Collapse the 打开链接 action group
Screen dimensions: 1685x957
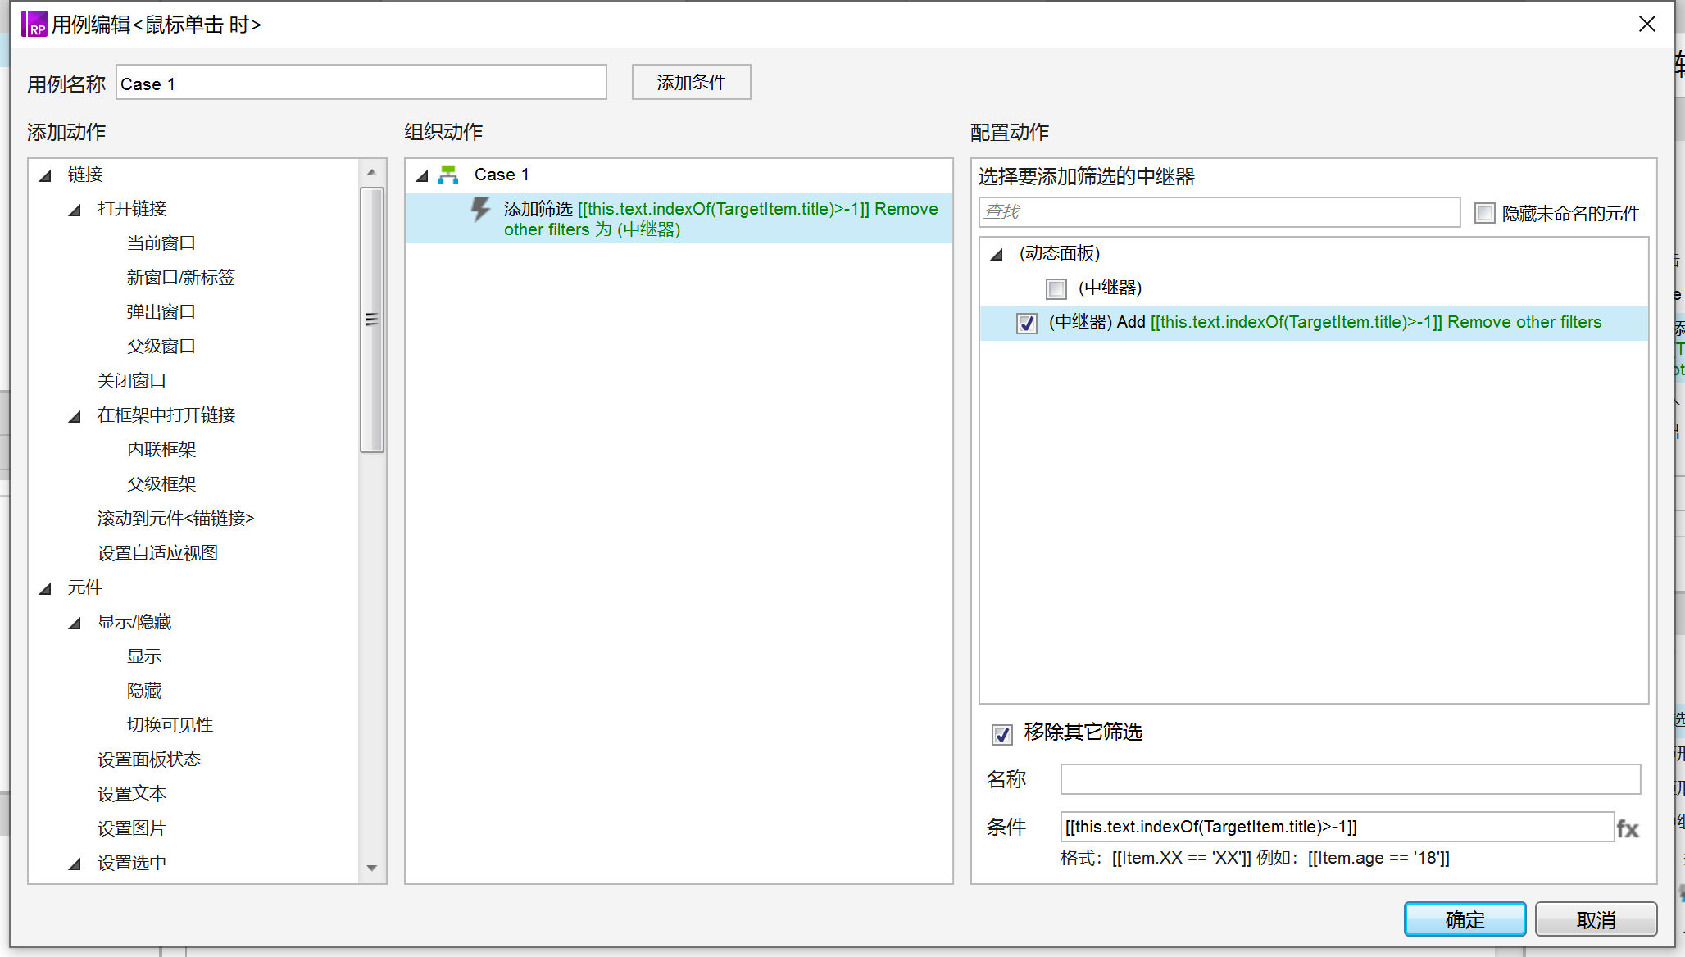click(75, 210)
